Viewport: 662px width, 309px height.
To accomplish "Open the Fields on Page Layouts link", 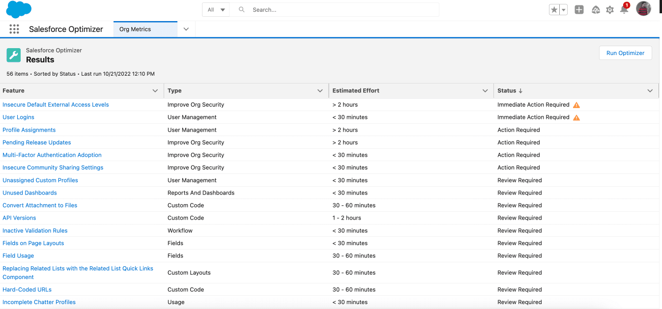I will coord(33,243).
